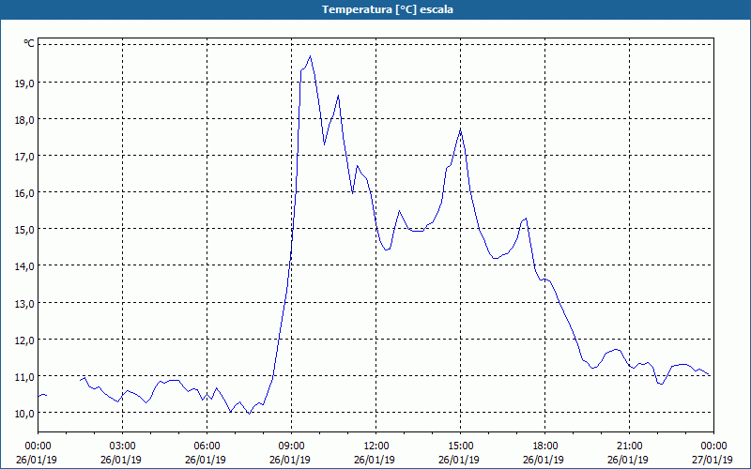Click the 15,0 y-axis label
This screenshot has width=751, height=469.
coord(25,230)
